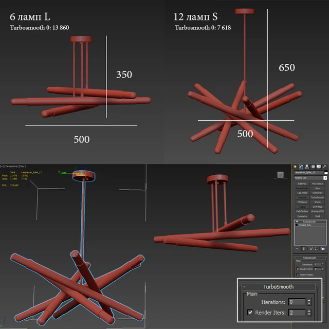The width and height of the screenshot is (329, 329).
Task: Open the Motion panel tab icon
Action: point(313,167)
